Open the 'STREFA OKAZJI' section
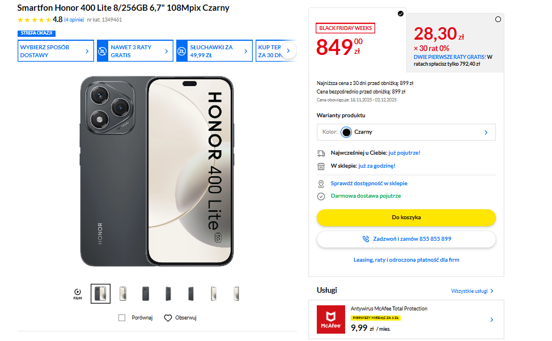The height and width of the screenshot is (341, 552). tap(36, 33)
